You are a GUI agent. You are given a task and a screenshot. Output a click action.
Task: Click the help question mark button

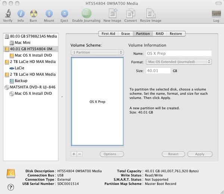point(11,187)
